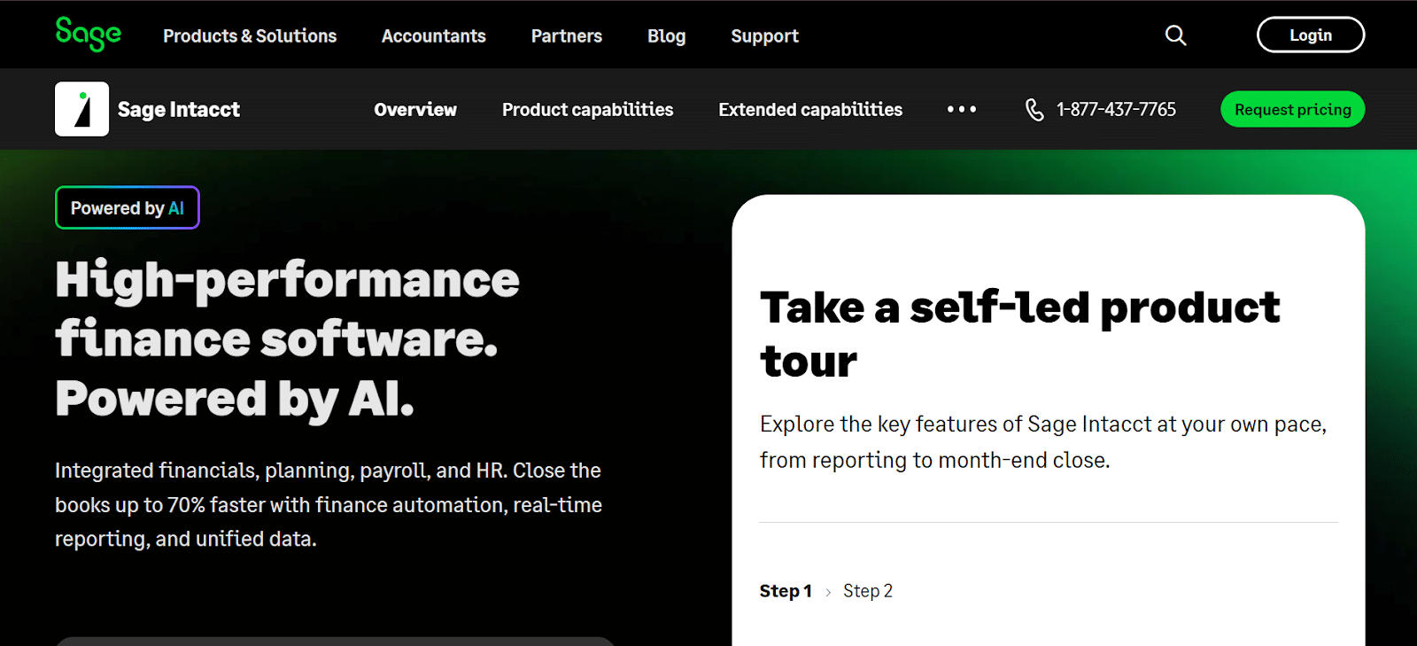Select Partners in the top navigation
The image size is (1417, 646).
pyautogui.click(x=567, y=36)
